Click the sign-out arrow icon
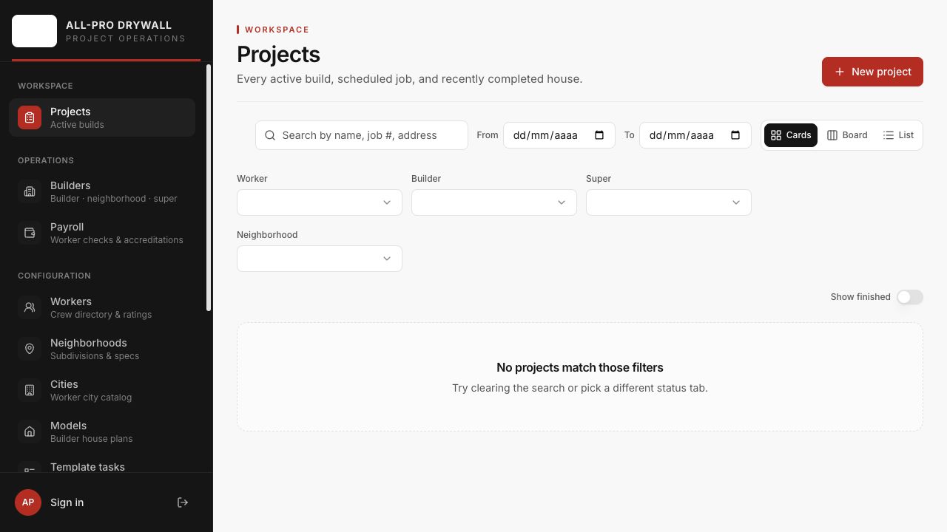The image size is (947, 532). coord(183,502)
